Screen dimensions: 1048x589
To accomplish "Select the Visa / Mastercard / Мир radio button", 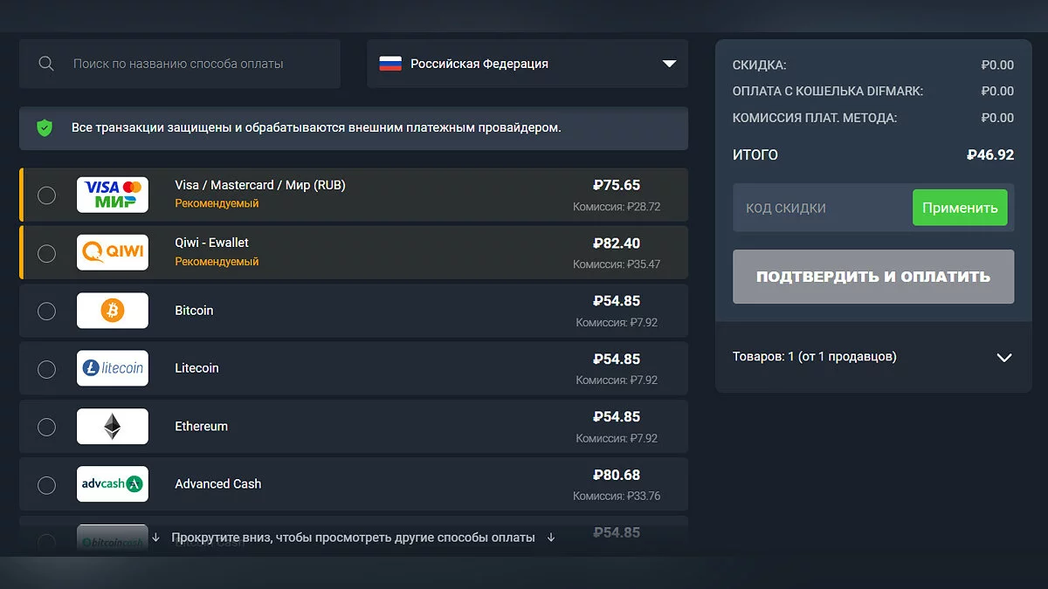I will pyautogui.click(x=46, y=195).
